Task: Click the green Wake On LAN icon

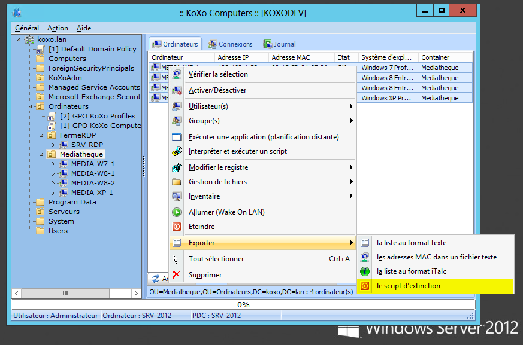Action: pyautogui.click(x=177, y=212)
